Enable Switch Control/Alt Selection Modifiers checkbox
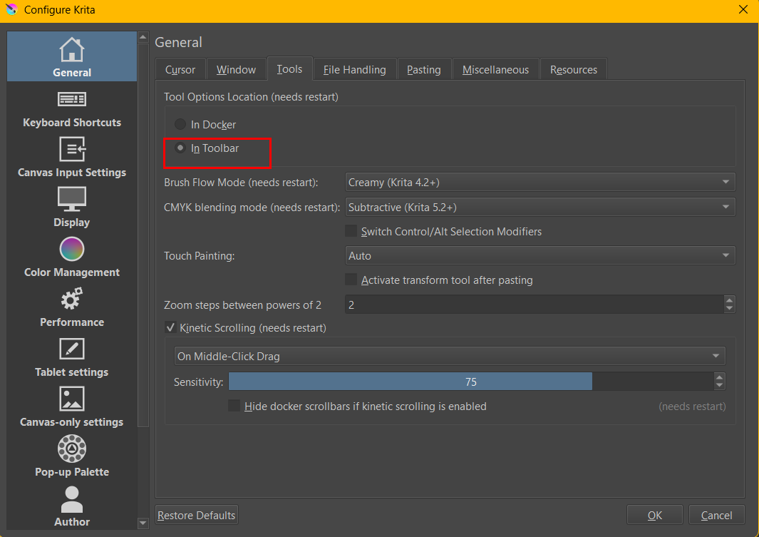The width and height of the screenshot is (759, 537). 351,232
